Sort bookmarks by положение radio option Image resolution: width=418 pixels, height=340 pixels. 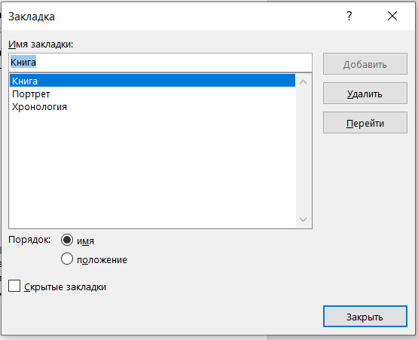coord(66,259)
